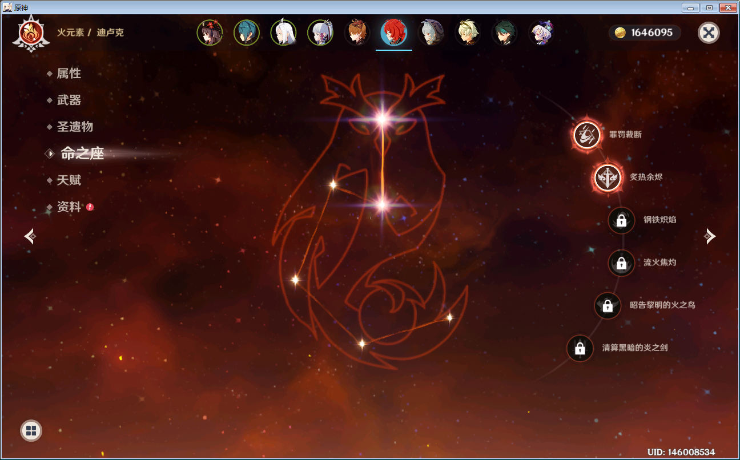Image resolution: width=740 pixels, height=460 pixels.
Task: Select the hooded gray-haired character portrait
Action: click(430, 33)
